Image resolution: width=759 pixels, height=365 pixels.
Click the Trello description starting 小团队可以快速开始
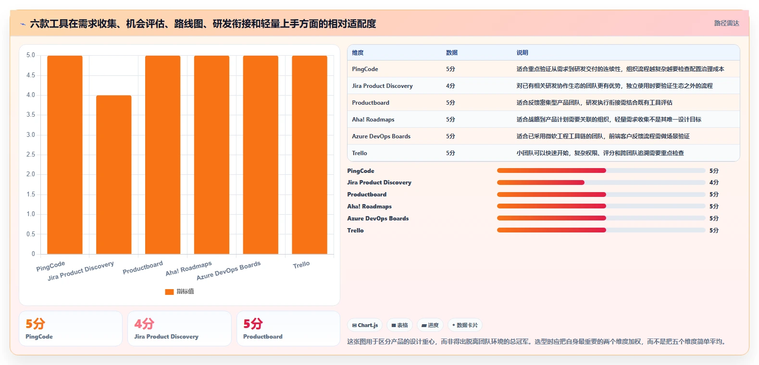[x=600, y=153]
